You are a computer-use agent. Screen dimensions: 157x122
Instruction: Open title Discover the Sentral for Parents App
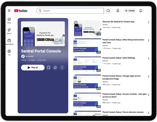click(x=118, y=22)
